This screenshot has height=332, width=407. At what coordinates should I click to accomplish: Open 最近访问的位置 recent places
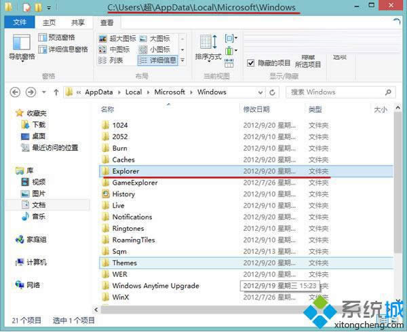point(50,147)
